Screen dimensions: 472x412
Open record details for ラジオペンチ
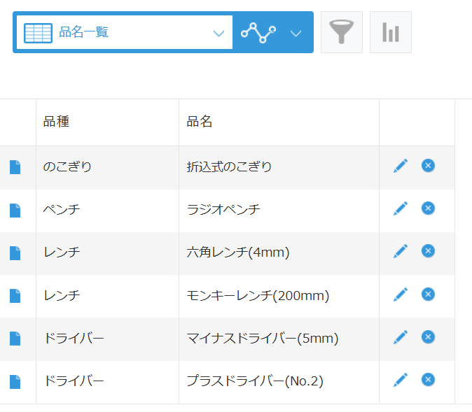tap(15, 211)
